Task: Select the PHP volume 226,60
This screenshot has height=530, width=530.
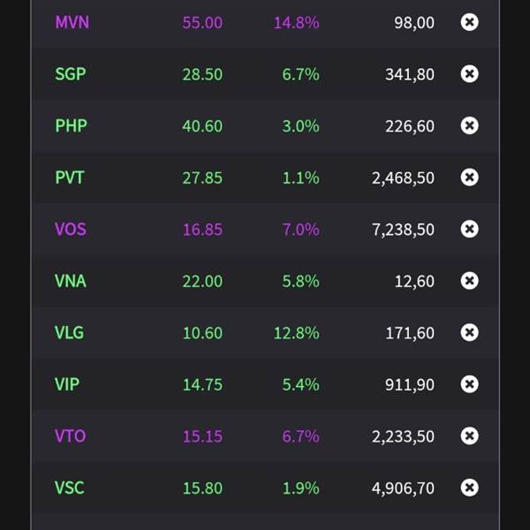Action: [409, 126]
